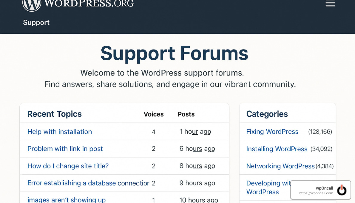Click the wpOncall widget panel

click(321, 190)
